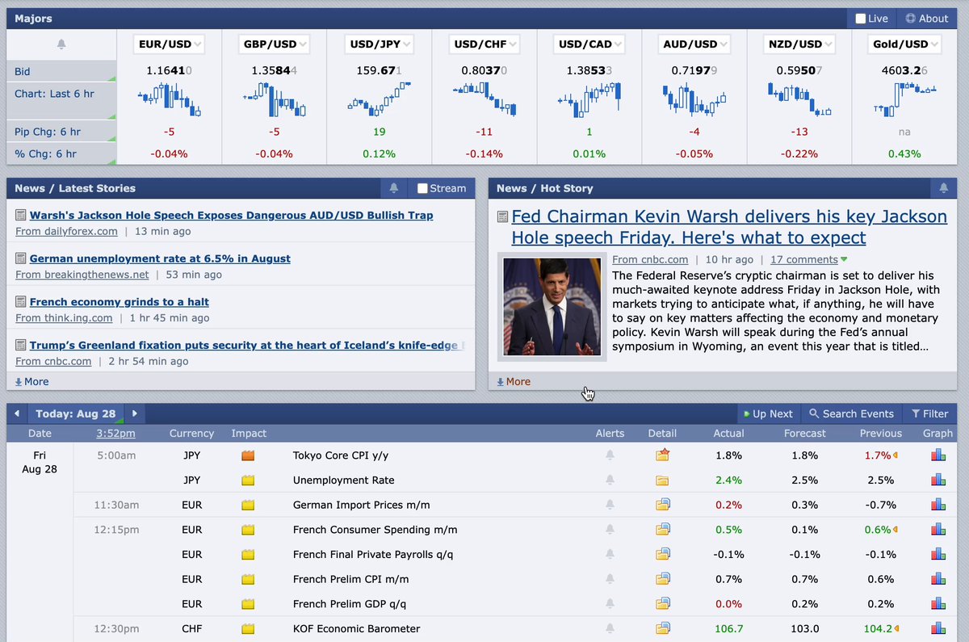969x642 pixels.
Task: Click the 3:52pm time link in the calendar
Action: point(115,434)
